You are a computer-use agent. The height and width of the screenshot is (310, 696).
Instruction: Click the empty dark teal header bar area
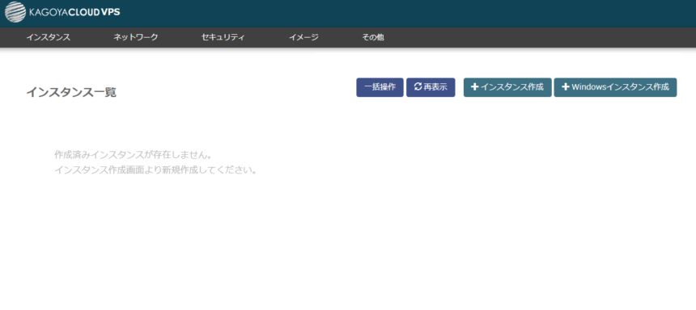400,13
